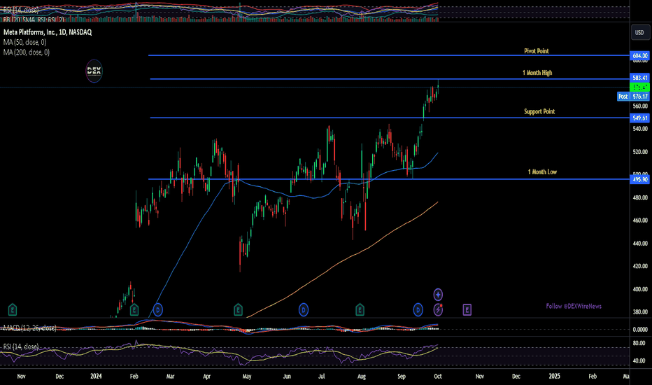Click the 520.00 price scale label
The image size is (652, 385).
tap(640, 152)
